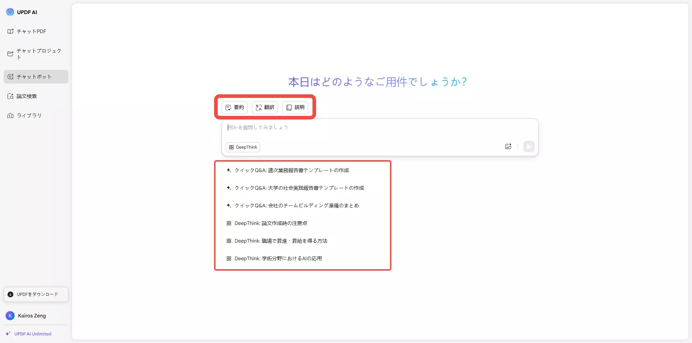The height and width of the screenshot is (343, 692).
Task: Click the send arrow button
Action: point(529,146)
